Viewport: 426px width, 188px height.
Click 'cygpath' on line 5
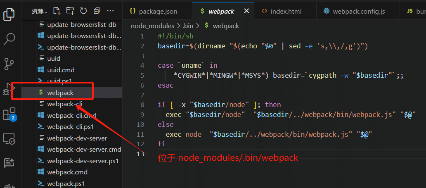pyautogui.click(x=323, y=75)
